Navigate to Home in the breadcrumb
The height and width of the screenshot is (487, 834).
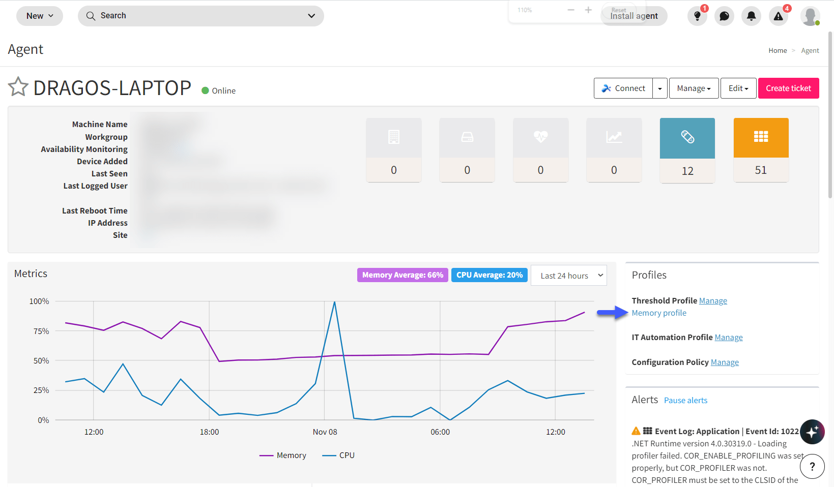778,50
